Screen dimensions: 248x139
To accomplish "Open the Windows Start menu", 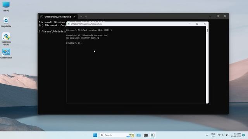I will tap(95, 135).
